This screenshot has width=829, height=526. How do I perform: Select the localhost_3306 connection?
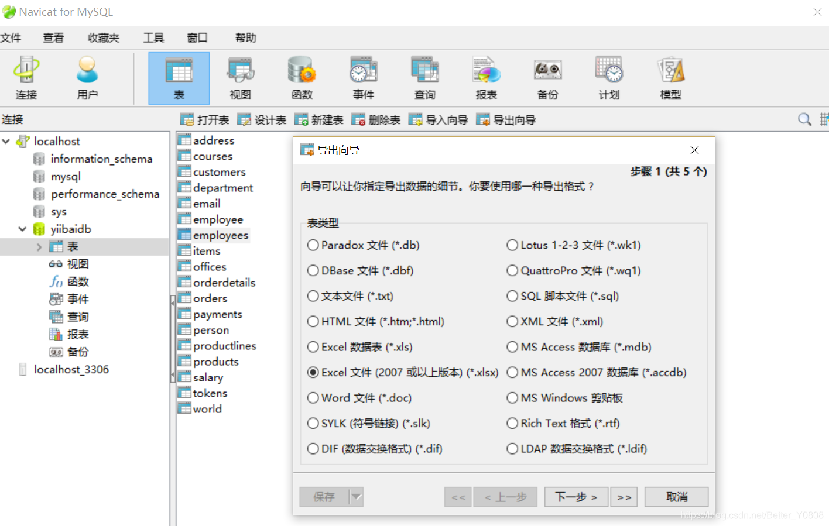64,369
